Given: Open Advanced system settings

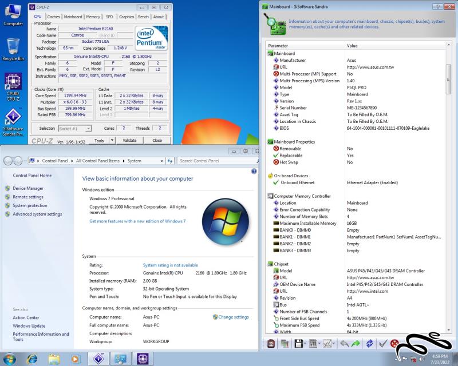Looking at the screenshot, I should 37,214.
